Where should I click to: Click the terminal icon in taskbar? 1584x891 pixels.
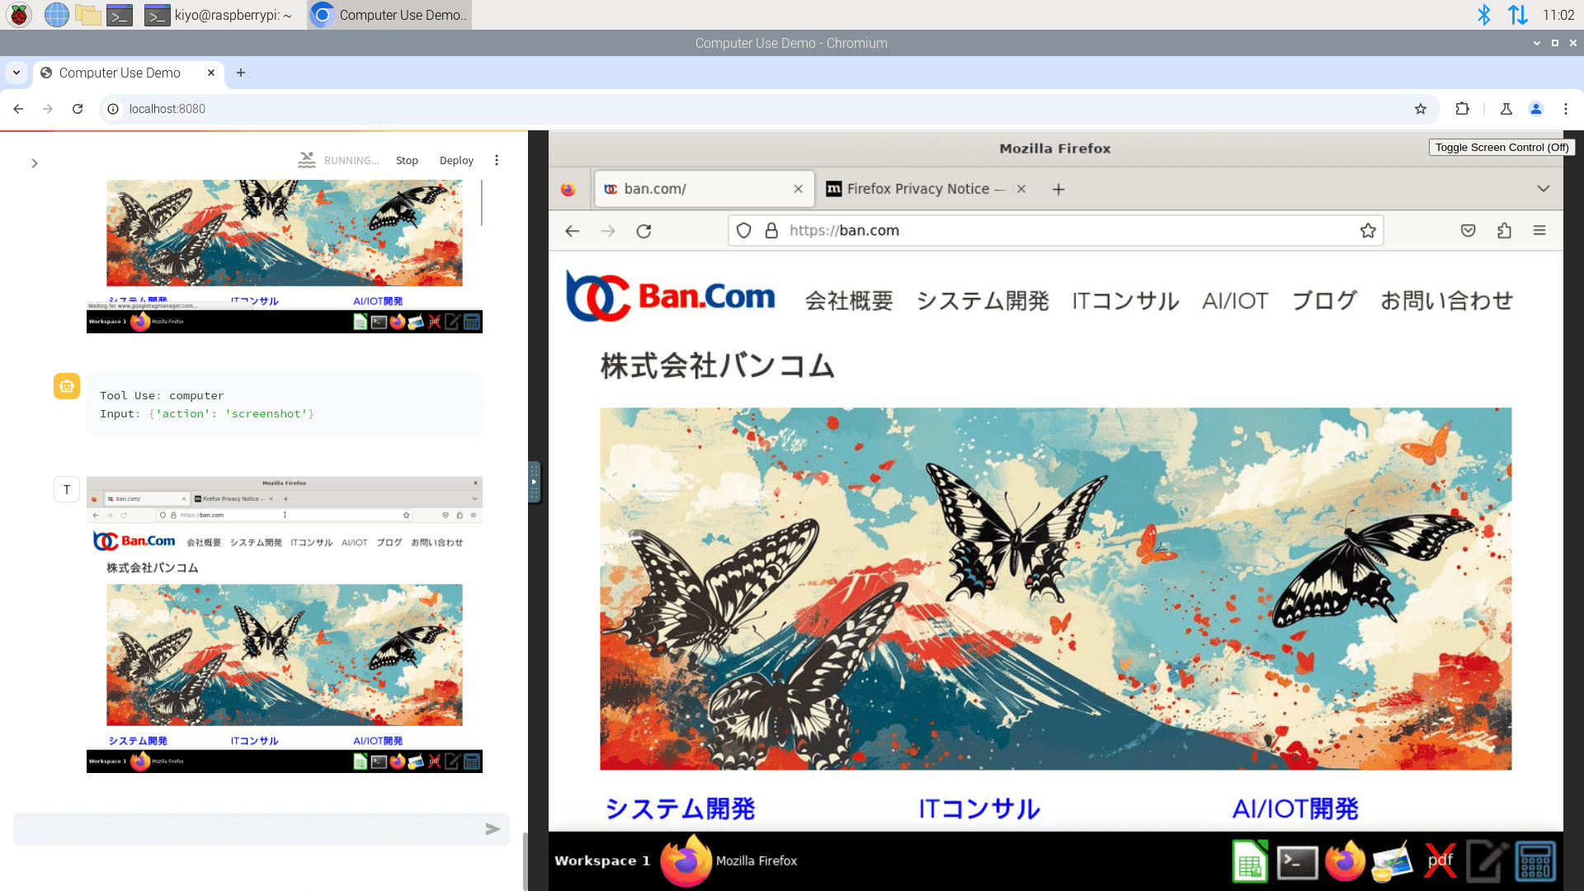click(x=1297, y=860)
